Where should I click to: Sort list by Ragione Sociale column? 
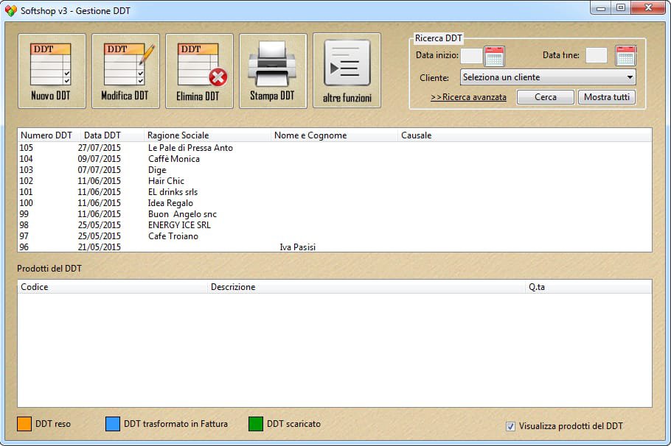(x=178, y=135)
